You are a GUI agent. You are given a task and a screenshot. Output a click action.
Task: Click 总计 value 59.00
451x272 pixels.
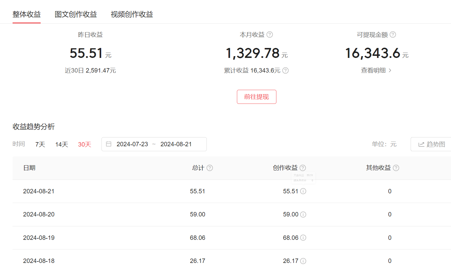[198, 214]
